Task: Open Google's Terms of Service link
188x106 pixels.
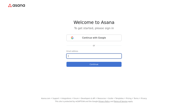Action: 121,101
